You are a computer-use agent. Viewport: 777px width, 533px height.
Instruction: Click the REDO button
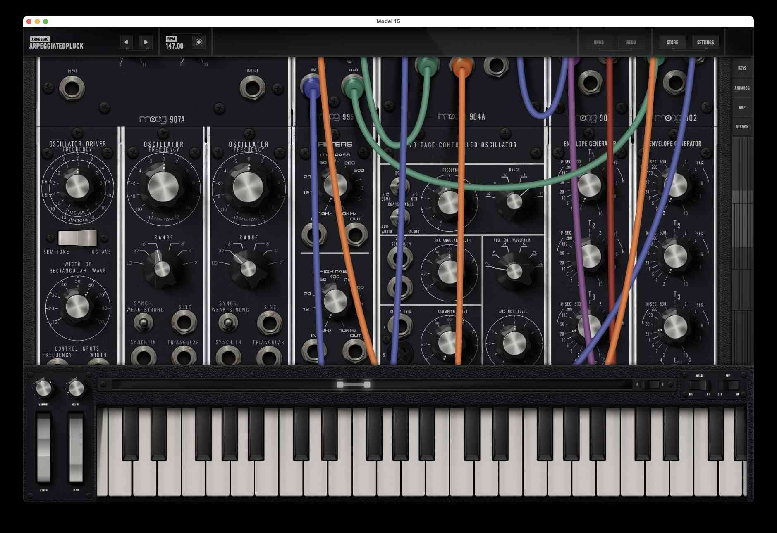pyautogui.click(x=631, y=42)
